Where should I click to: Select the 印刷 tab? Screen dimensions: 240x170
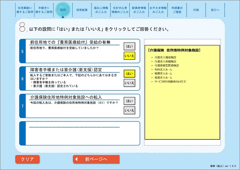coord(196,10)
